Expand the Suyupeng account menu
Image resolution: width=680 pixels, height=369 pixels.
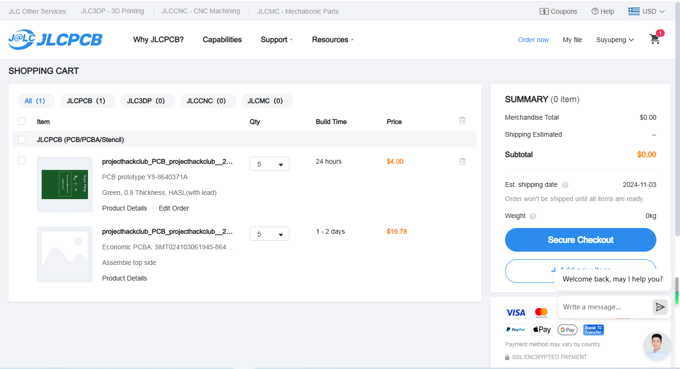(x=615, y=40)
